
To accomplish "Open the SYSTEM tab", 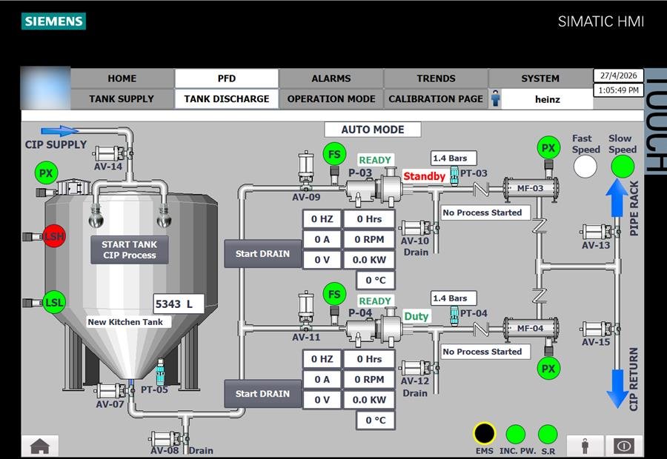I will (540, 78).
